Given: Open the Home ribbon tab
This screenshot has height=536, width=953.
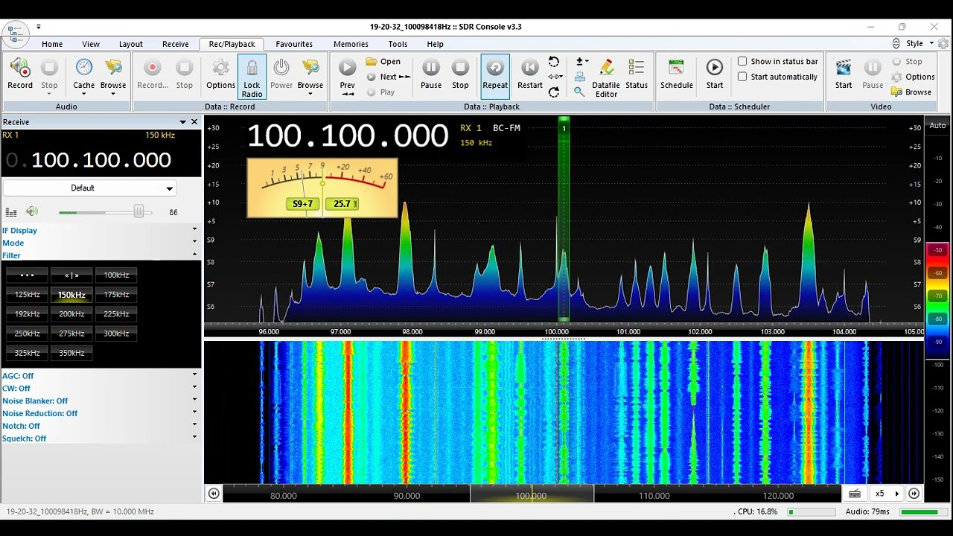Looking at the screenshot, I should point(52,44).
